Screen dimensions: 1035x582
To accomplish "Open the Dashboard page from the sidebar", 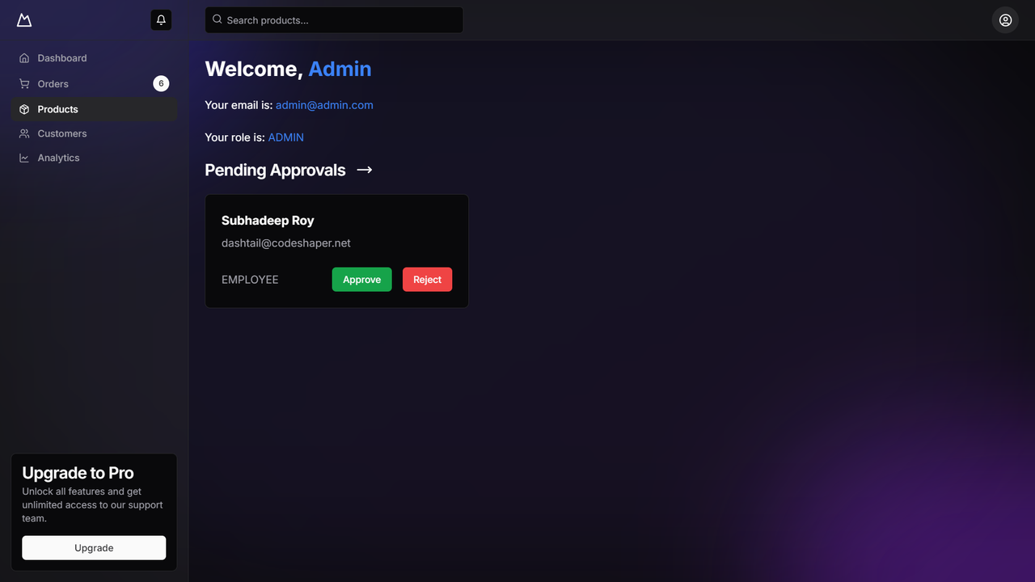I will point(61,57).
